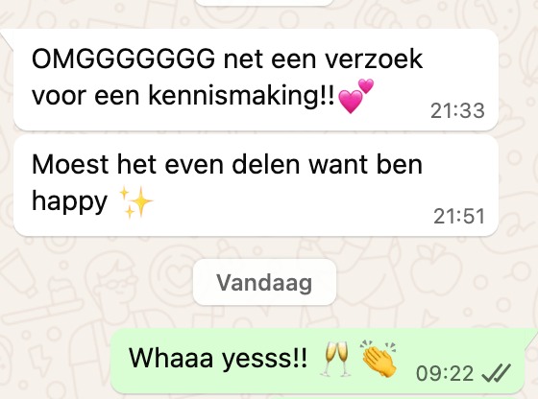Image resolution: width=538 pixels, height=399 pixels.
Task: Select the Moest het even delen text
Action: click(x=166, y=164)
